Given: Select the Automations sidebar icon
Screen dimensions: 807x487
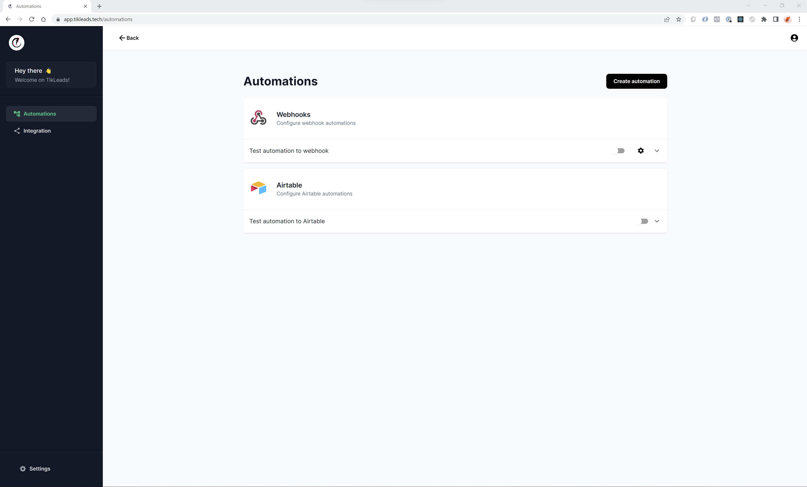Looking at the screenshot, I should 17,114.
